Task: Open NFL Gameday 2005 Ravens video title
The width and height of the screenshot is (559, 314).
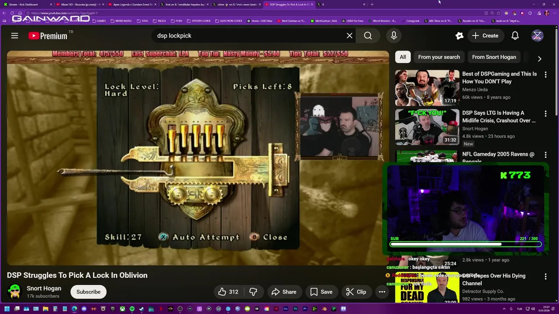Action: (498, 157)
